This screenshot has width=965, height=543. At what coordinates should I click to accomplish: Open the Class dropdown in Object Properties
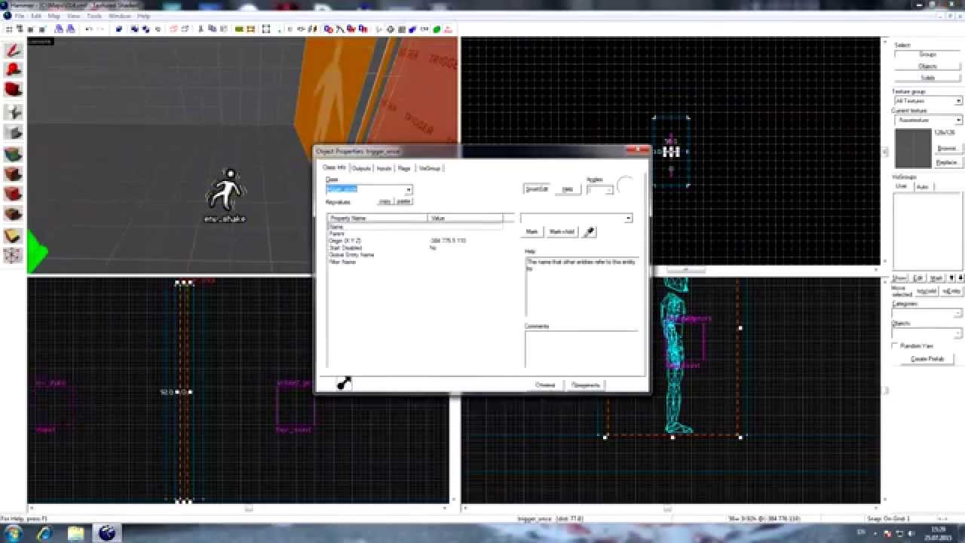408,189
